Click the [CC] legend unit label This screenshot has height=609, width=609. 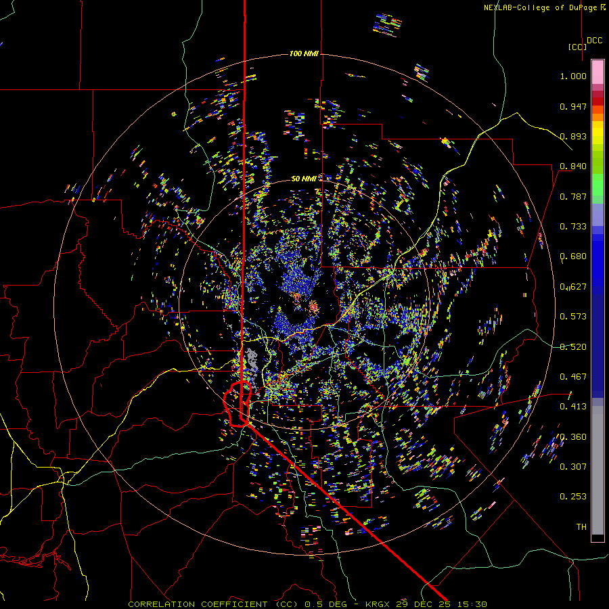click(x=577, y=47)
